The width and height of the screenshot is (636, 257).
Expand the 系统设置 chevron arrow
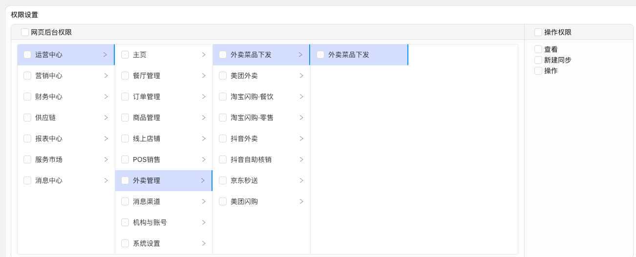pyautogui.click(x=203, y=243)
